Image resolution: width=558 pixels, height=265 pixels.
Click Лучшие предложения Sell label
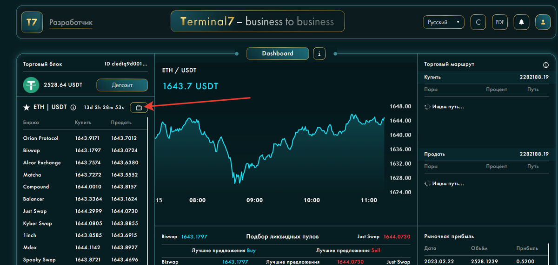pos(348,250)
